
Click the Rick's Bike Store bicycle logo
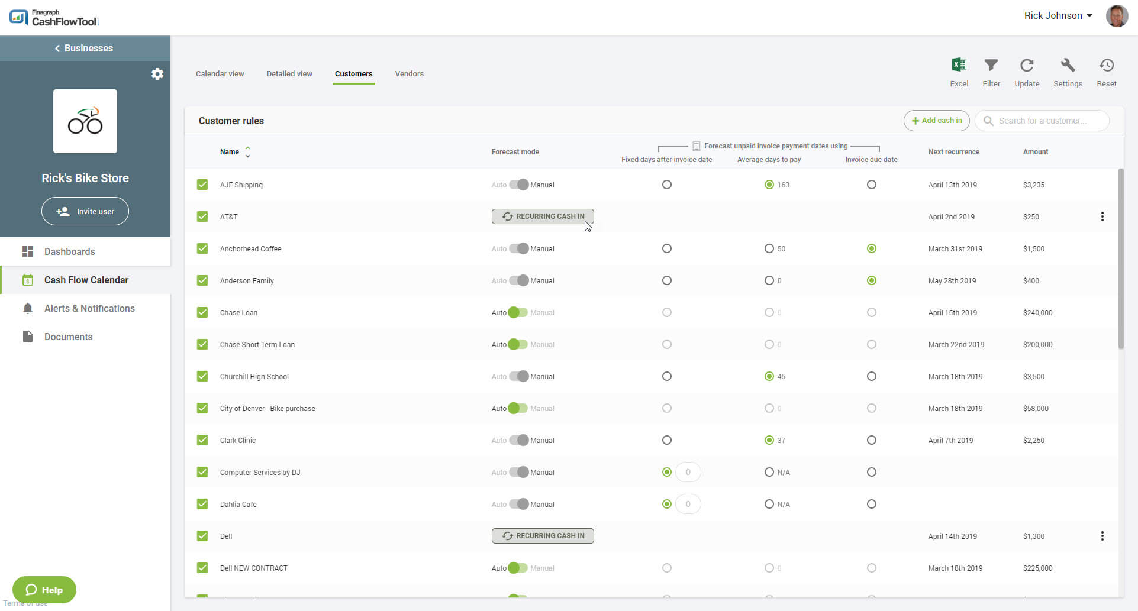tap(85, 121)
